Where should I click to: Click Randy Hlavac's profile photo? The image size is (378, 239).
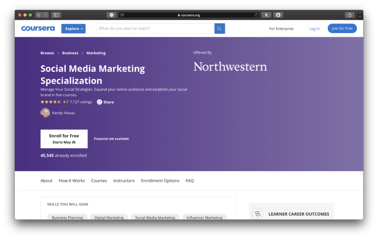45,113
